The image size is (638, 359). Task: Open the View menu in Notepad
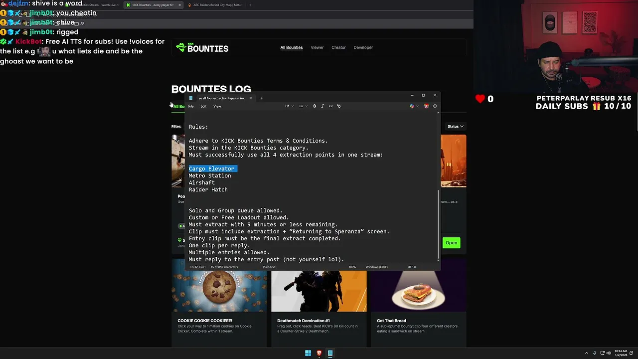click(x=217, y=106)
